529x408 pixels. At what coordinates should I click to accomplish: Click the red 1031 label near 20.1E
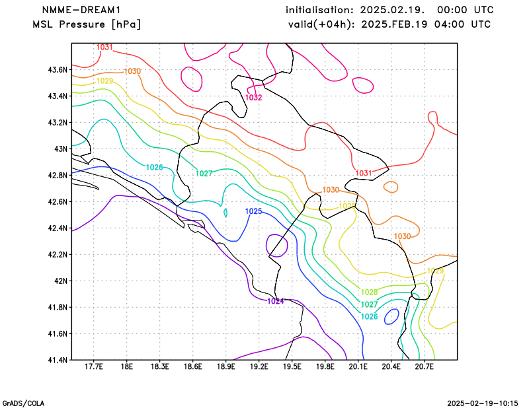click(x=363, y=173)
